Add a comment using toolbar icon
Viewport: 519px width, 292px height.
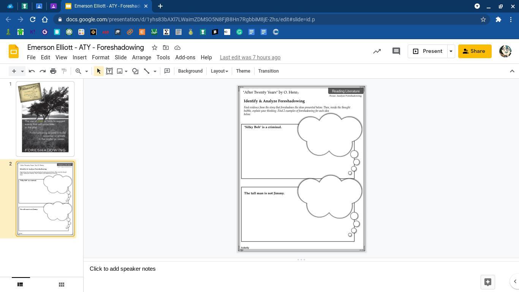pos(167,71)
